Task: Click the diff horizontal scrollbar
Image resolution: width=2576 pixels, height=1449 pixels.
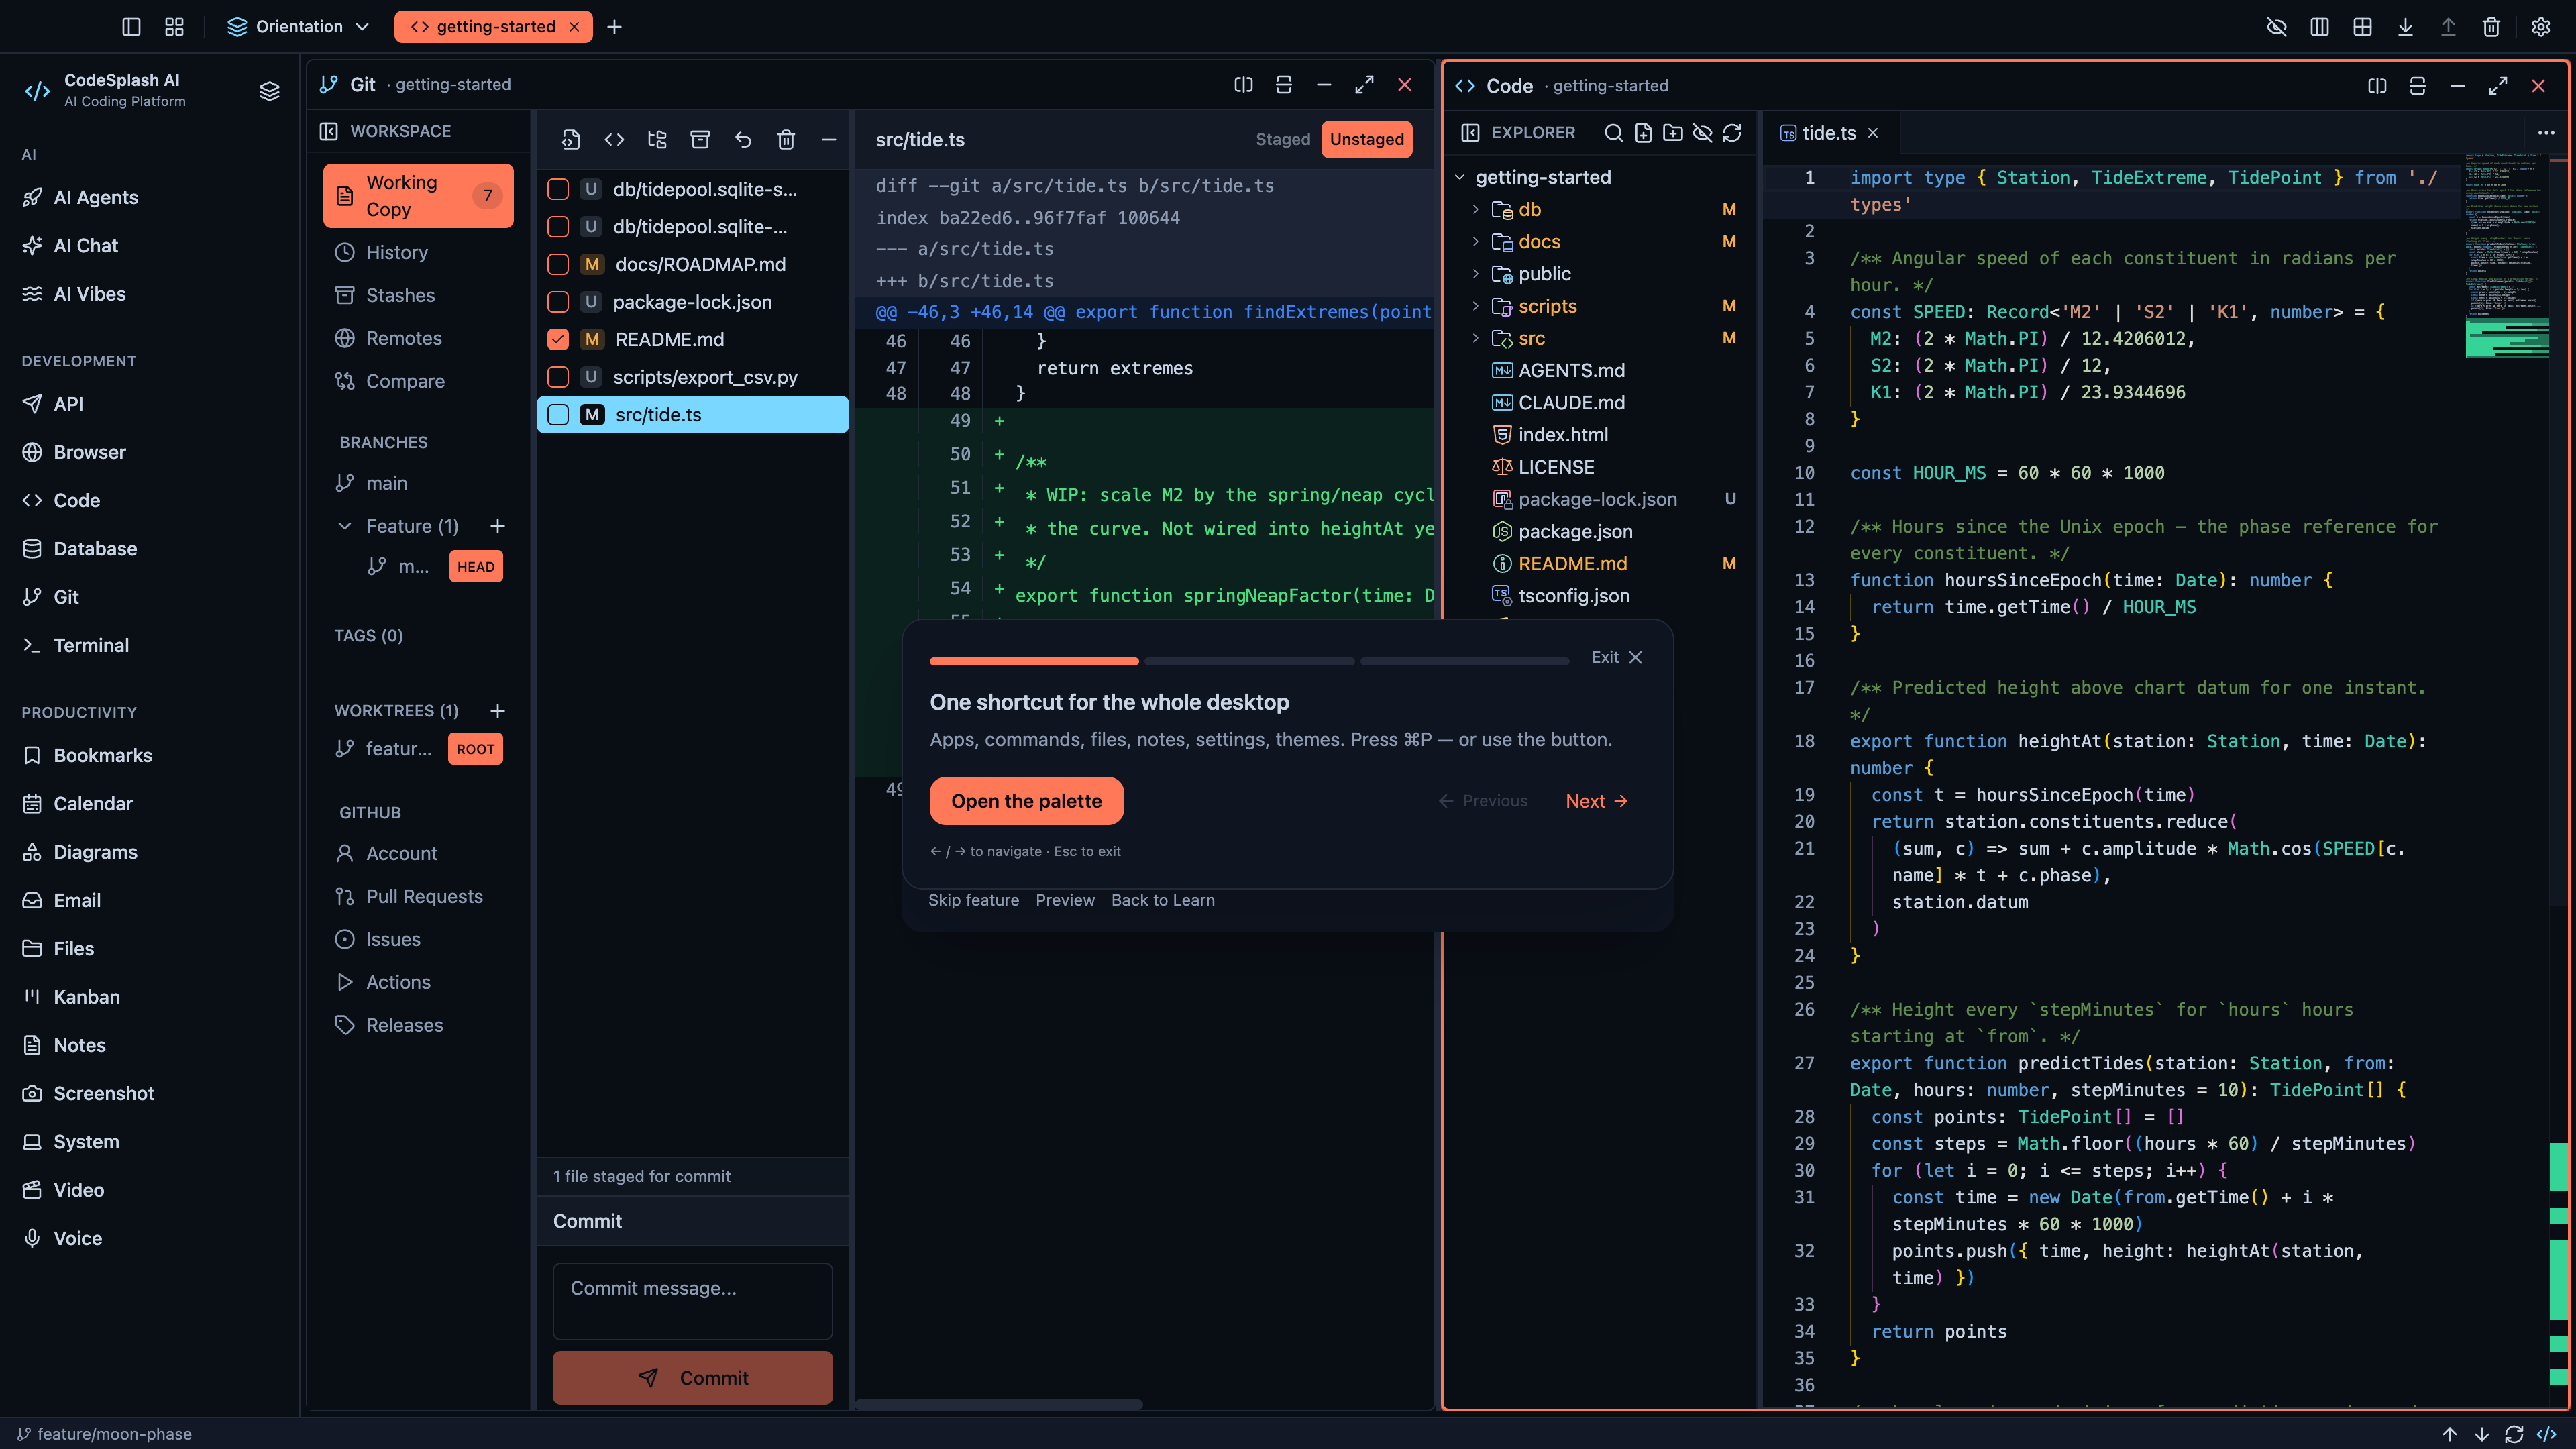Action: coord(998,1404)
